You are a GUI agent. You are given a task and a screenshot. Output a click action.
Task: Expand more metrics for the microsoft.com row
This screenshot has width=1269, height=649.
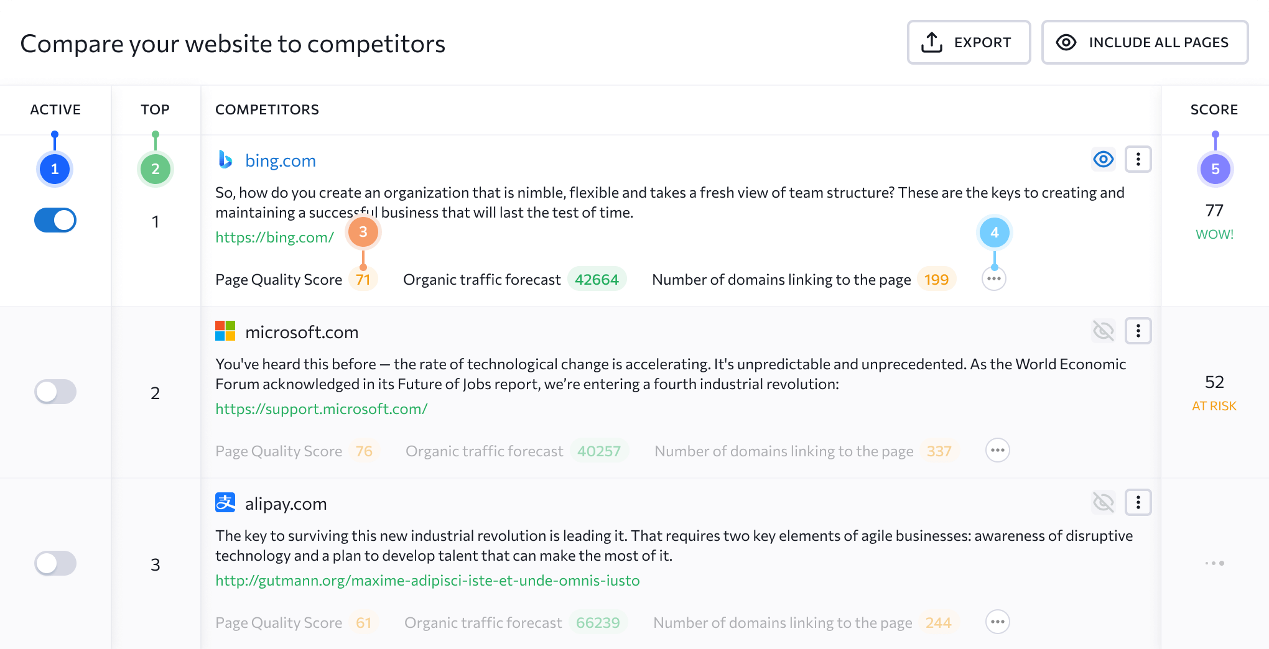coord(998,451)
